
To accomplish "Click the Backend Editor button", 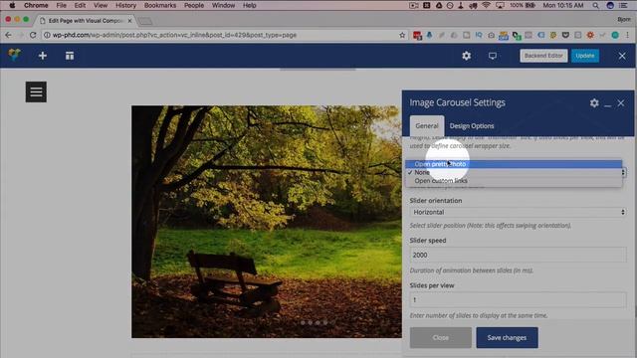I will [x=543, y=56].
